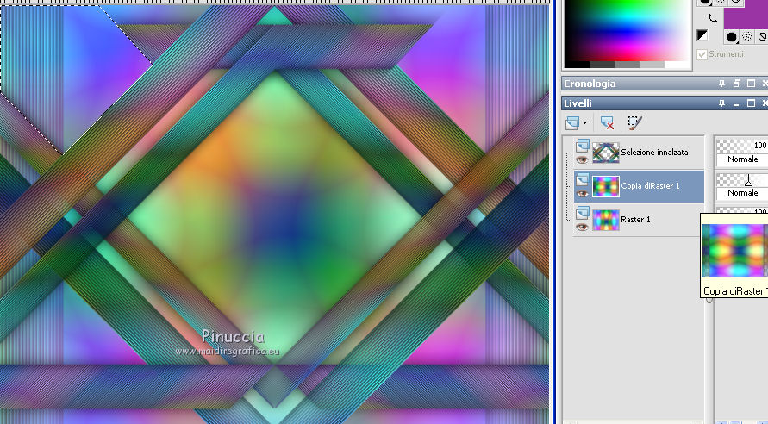This screenshot has height=424, width=768.
Task: Click Raster 1 layer thumbnail
Action: click(606, 220)
